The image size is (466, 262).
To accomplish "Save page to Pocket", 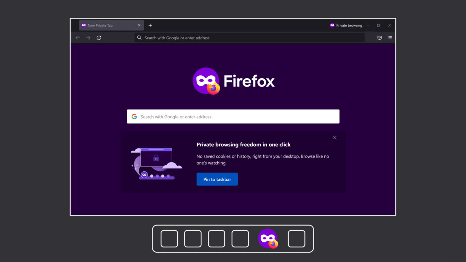I will click(x=379, y=37).
